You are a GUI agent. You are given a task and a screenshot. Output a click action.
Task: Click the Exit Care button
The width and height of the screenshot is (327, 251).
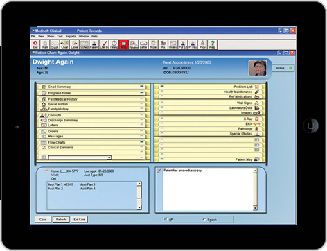click(x=79, y=219)
